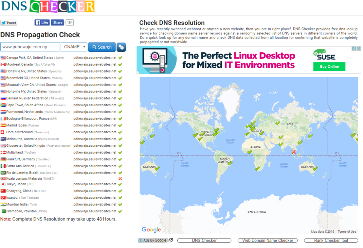Open the DNS Checker ad link
The height and width of the screenshot is (248, 363).
(204, 240)
